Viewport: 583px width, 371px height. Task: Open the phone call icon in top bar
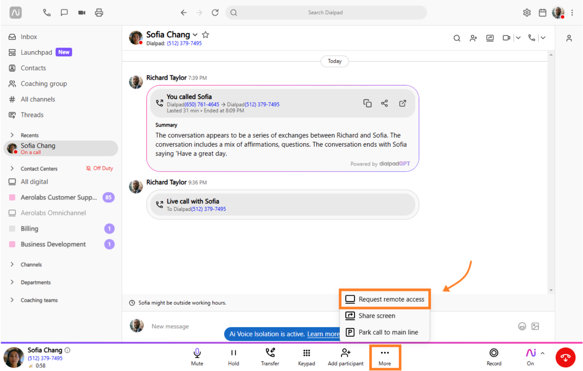tap(47, 13)
